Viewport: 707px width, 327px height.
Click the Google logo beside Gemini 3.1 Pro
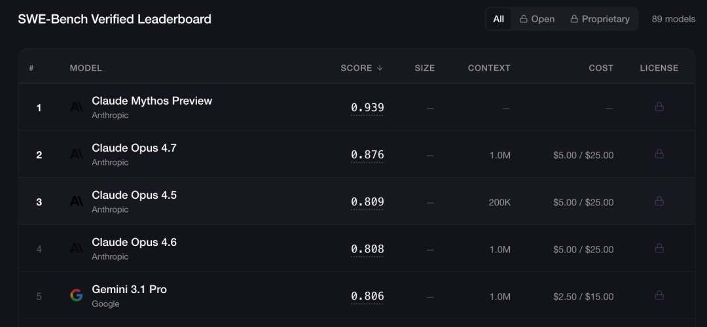pyautogui.click(x=76, y=296)
